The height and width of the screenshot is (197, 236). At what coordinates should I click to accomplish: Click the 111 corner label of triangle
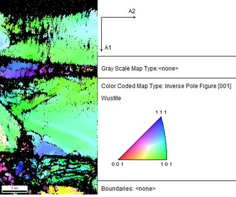point(161,112)
